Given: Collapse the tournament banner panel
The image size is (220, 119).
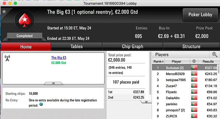Looking at the screenshot, I should coord(53,83).
